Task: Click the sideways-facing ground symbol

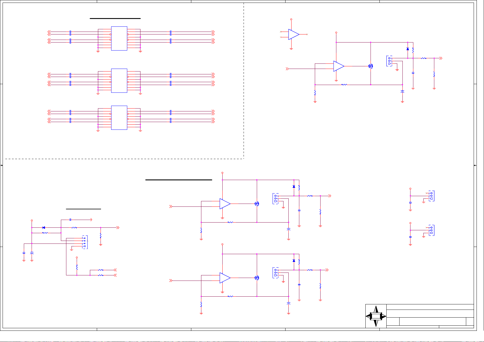Action: (x=91, y=220)
